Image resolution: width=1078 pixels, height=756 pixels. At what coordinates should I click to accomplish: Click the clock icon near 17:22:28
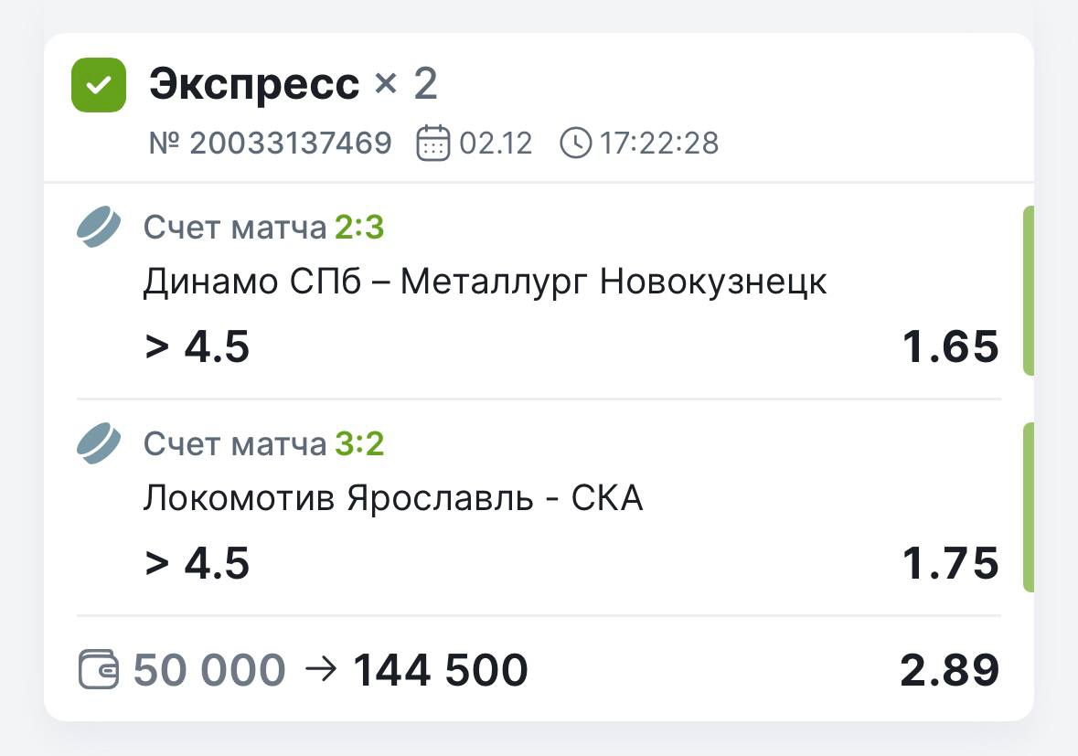coord(576,144)
